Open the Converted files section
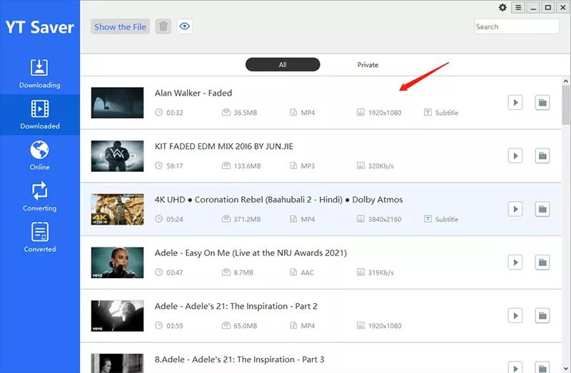Screen dimensions: 571x373 [39, 237]
